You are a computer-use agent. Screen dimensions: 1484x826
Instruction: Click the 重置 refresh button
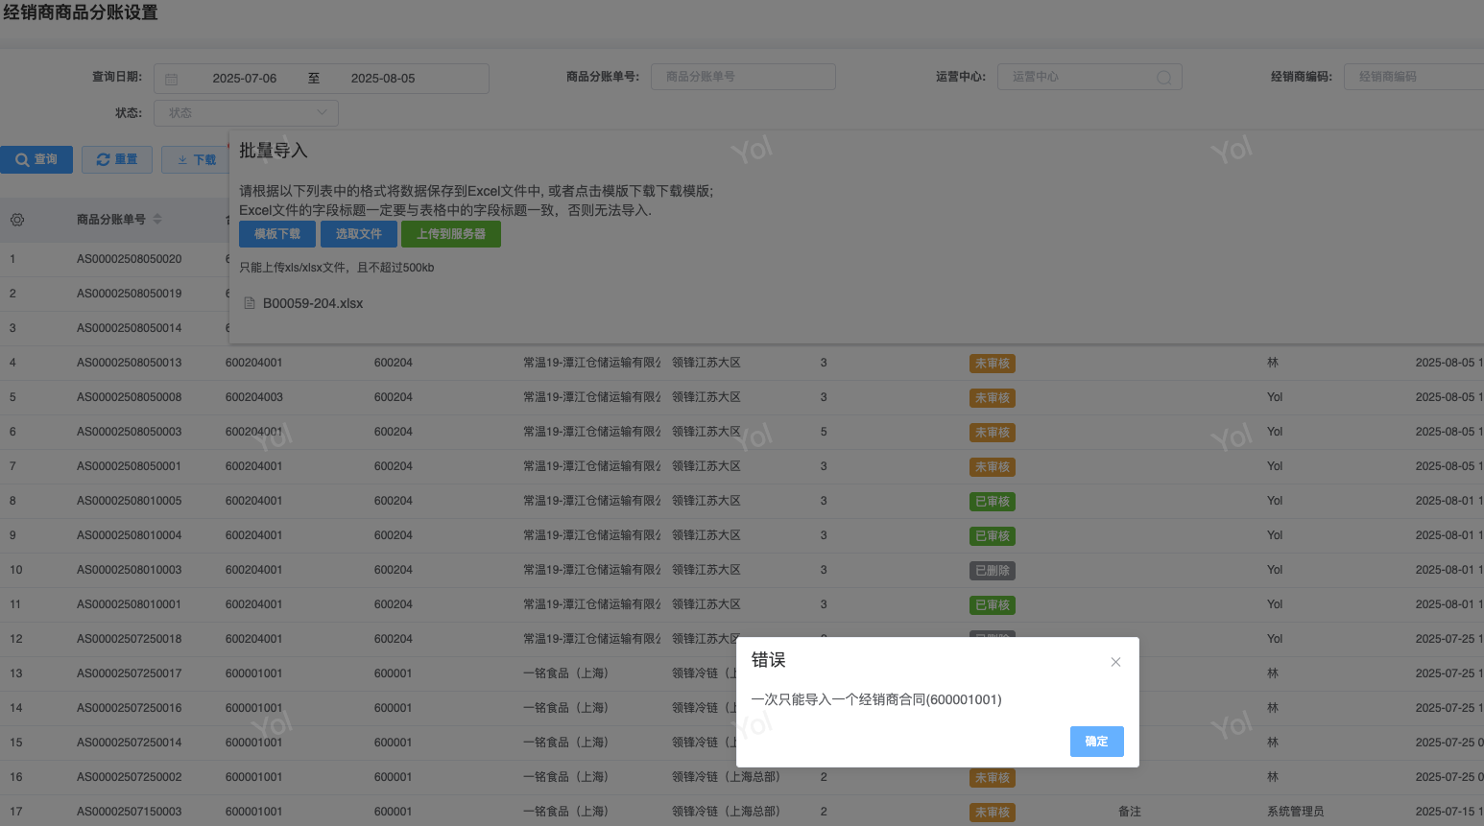click(117, 159)
